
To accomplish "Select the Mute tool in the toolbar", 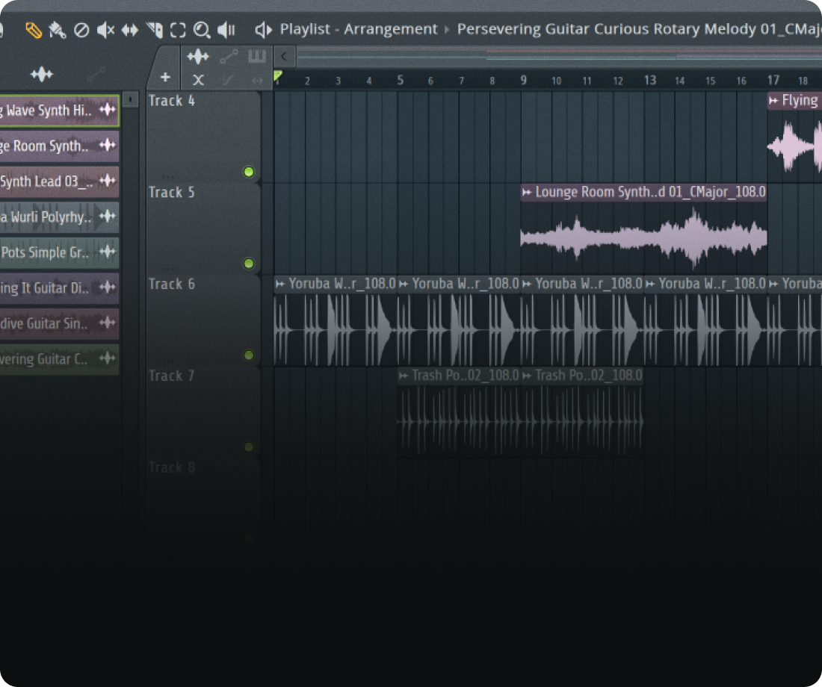I will pyautogui.click(x=106, y=30).
